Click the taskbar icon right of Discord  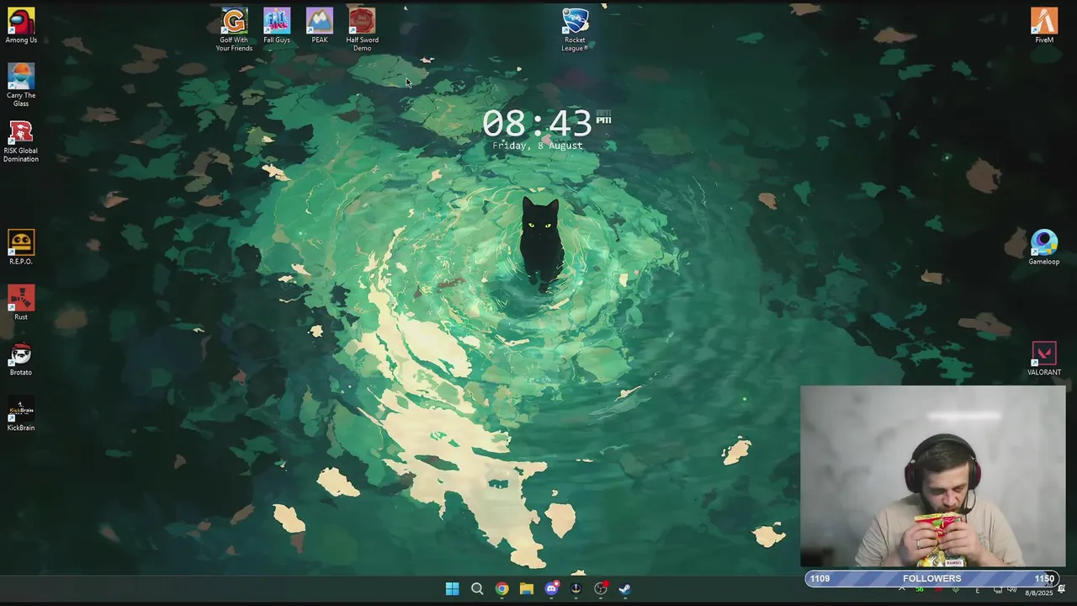coord(576,588)
